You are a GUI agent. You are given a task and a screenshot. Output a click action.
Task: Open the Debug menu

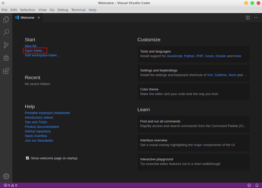coord(63,10)
